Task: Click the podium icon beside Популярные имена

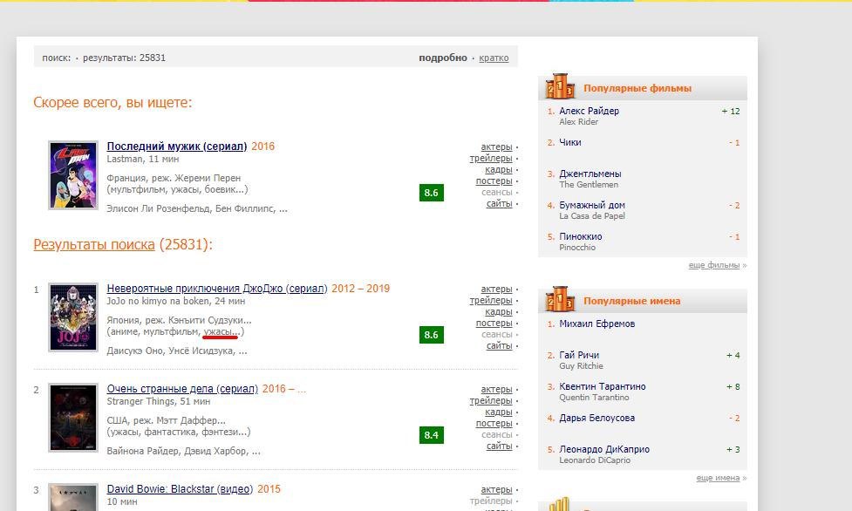Action: pos(560,299)
